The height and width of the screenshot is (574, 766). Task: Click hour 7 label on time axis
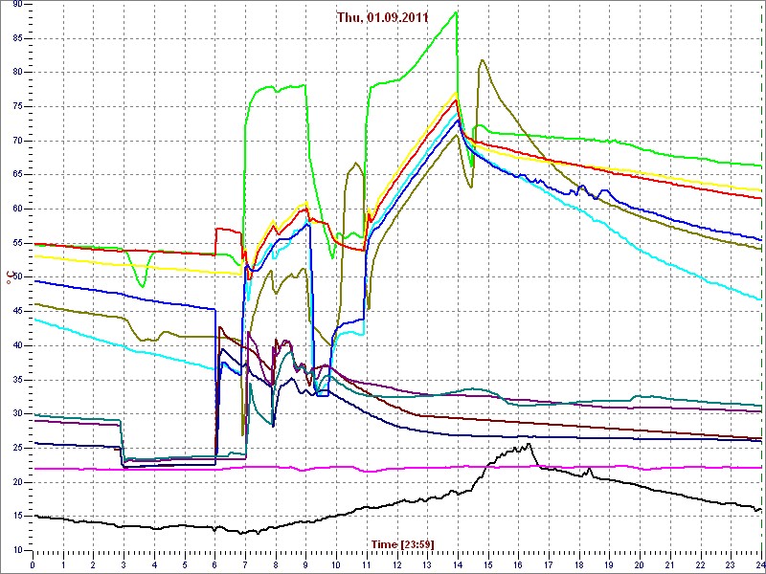coord(245,563)
